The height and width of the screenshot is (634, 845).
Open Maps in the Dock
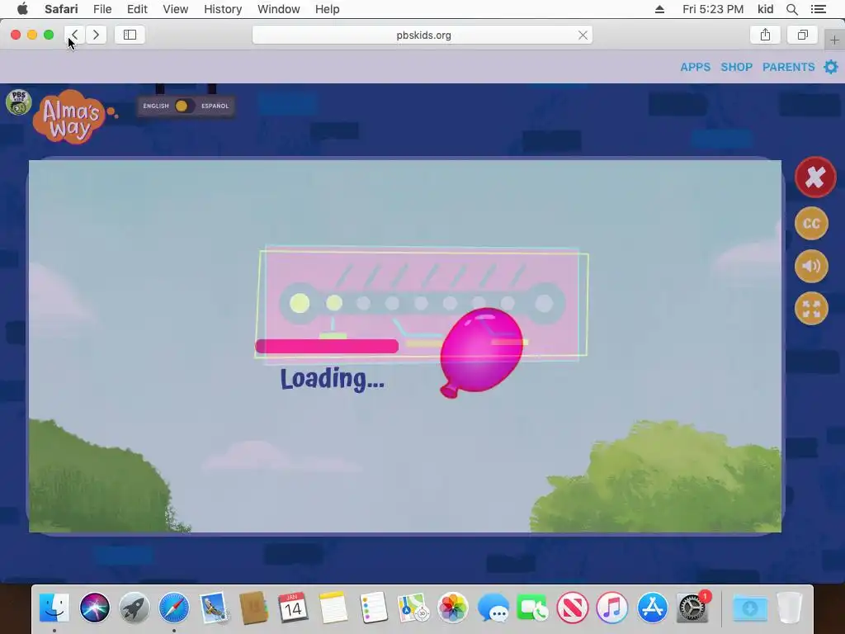point(413,608)
